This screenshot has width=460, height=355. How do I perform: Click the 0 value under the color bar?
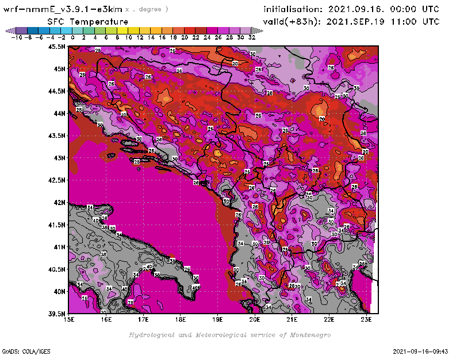tap(72, 37)
